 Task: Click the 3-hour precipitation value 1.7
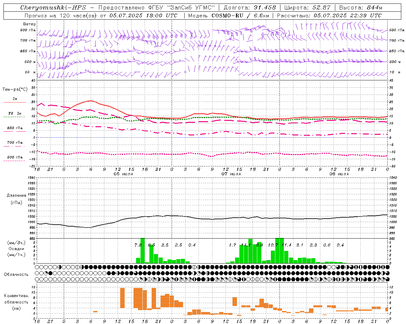(232, 245)
